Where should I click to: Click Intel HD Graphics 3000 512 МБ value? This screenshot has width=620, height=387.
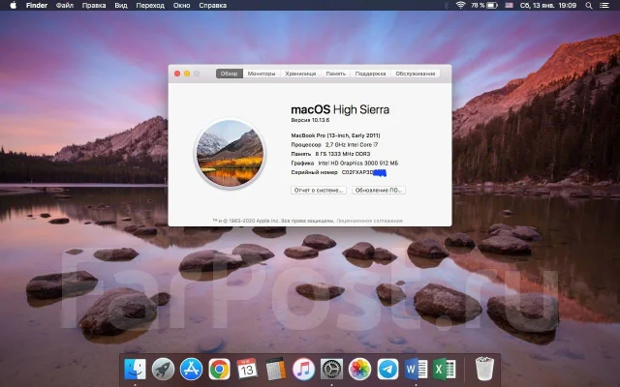click(358, 164)
